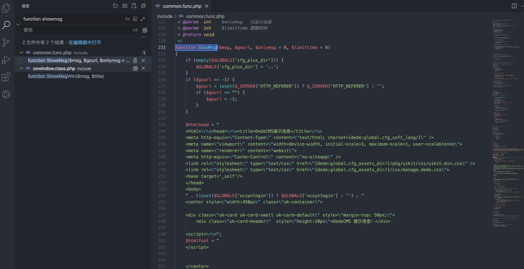Replace the ShowMsg match in common.func.php
This screenshot has height=269, width=524.
[x=135, y=61]
